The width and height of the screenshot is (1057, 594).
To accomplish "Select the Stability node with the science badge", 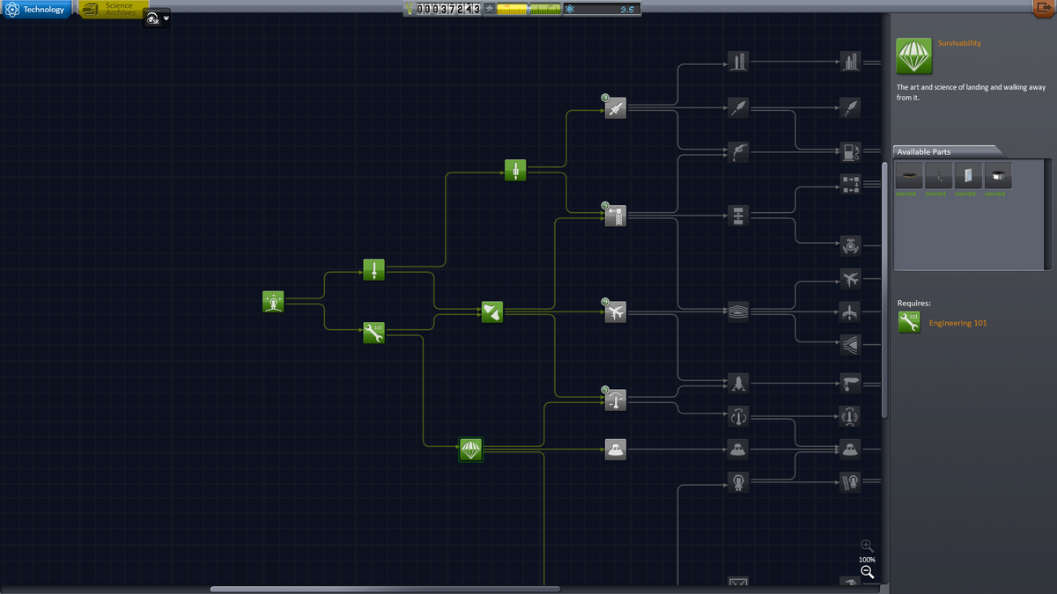I will point(616,400).
